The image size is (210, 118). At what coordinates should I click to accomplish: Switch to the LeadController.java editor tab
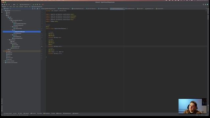pyautogui.click(x=103, y=9)
